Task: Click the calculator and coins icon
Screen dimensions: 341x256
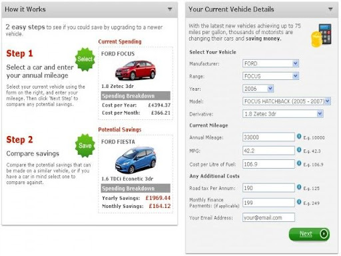Action: click(x=322, y=35)
